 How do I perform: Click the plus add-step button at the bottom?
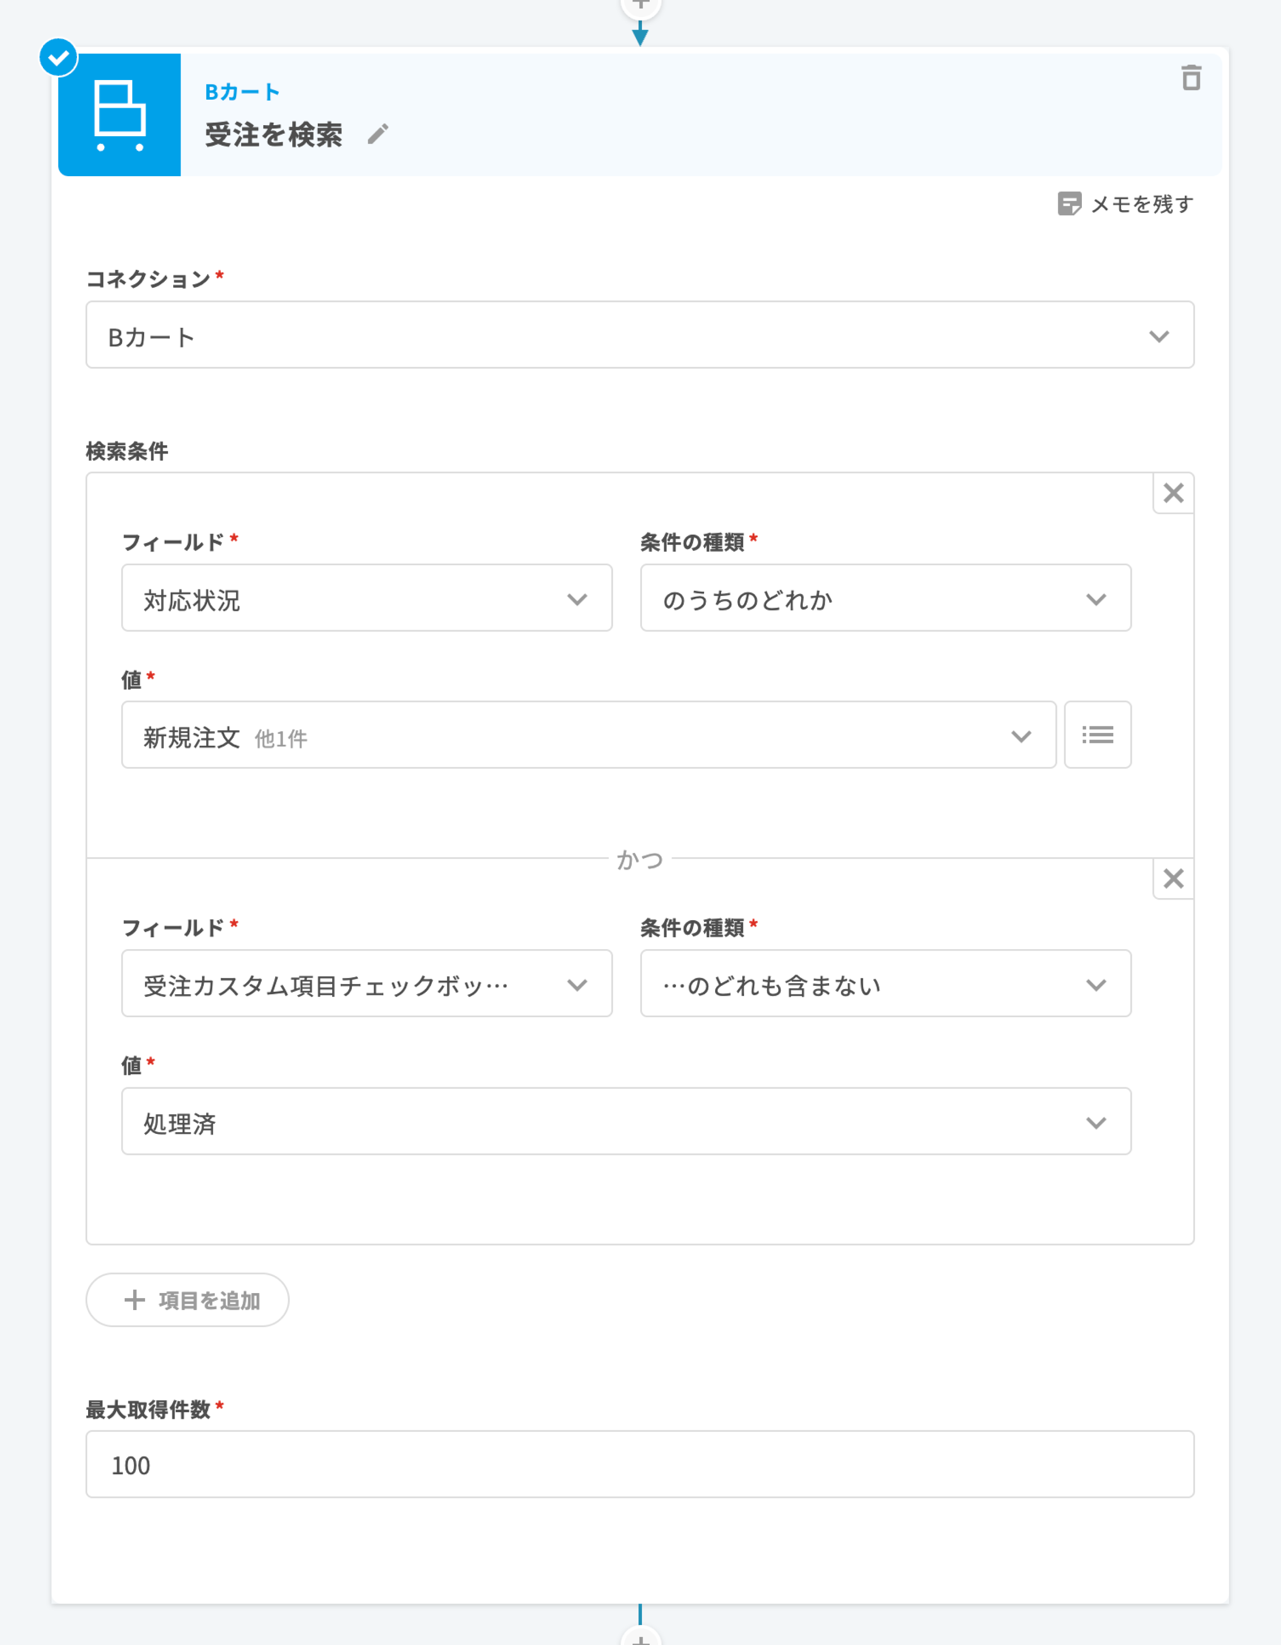point(640,1637)
